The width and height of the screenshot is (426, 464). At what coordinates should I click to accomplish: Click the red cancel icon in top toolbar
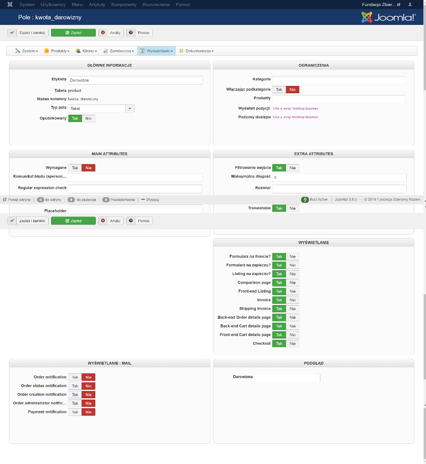coord(103,33)
